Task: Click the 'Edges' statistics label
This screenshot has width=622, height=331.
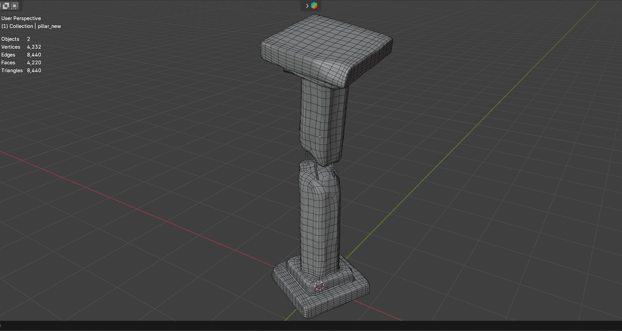Action: click(8, 55)
